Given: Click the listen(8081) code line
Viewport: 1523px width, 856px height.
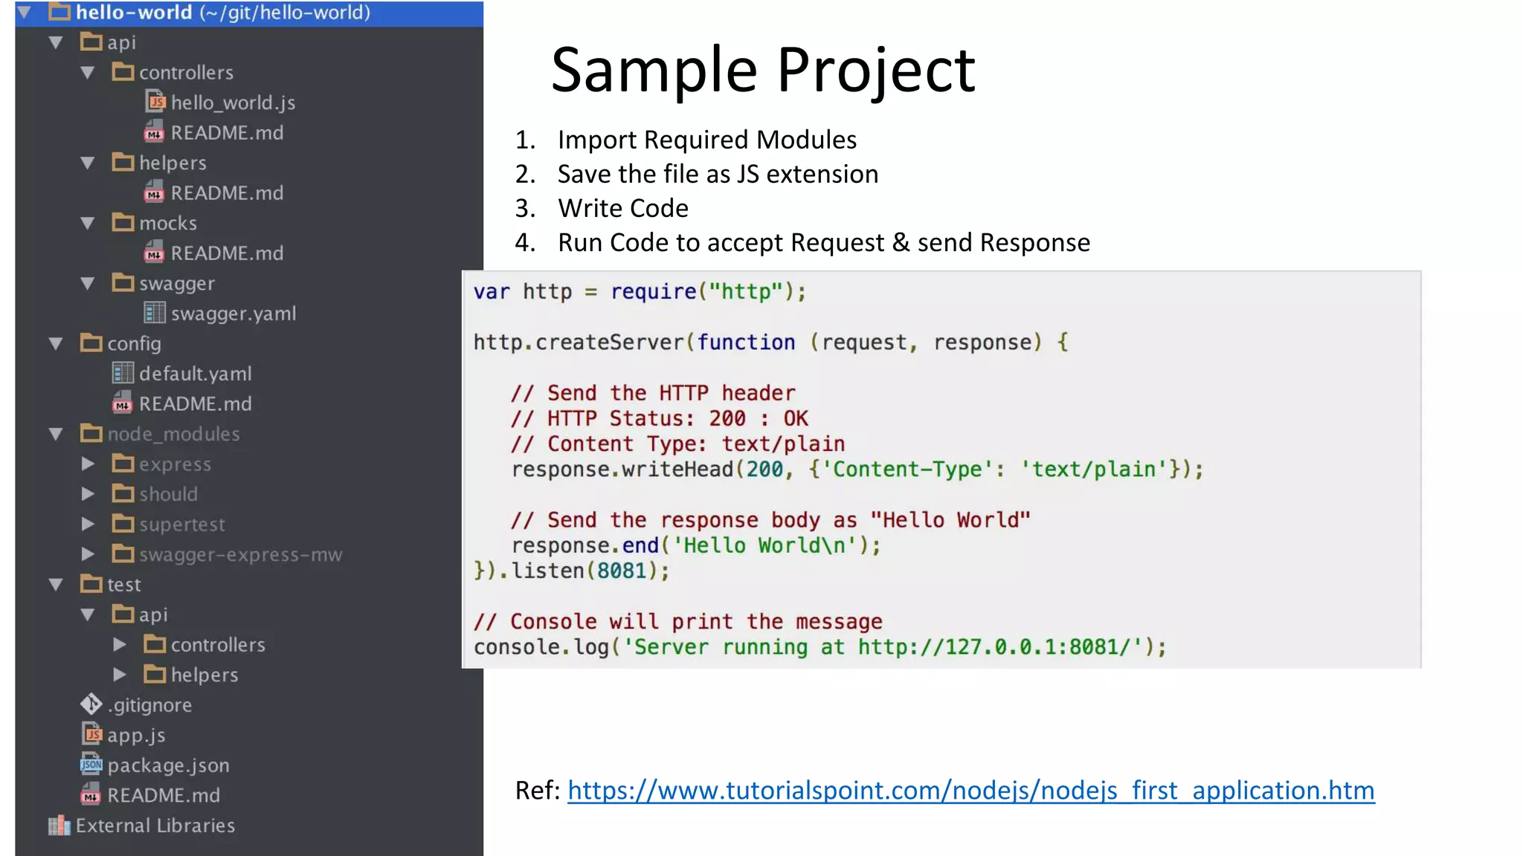Looking at the screenshot, I should click(571, 571).
